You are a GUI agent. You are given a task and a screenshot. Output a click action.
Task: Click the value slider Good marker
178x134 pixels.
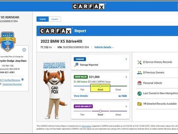pyautogui.click(x=100, y=86)
